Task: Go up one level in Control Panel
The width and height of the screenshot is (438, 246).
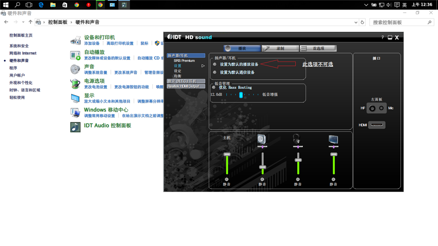Action: (x=30, y=22)
